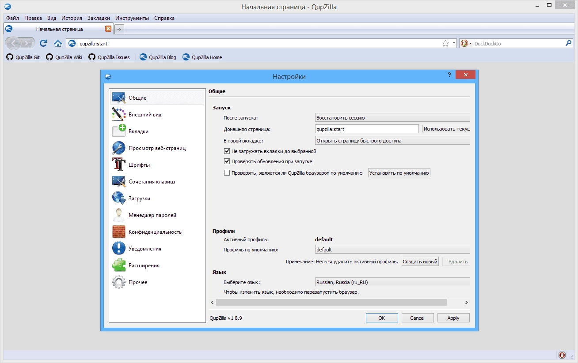Image resolution: width=578 pixels, height=363 pixels.
Task: Open a new tab with the plus button
Action: tap(119, 29)
